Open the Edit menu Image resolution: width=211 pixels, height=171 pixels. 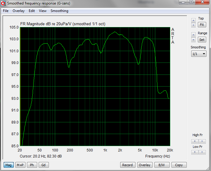[32, 11]
